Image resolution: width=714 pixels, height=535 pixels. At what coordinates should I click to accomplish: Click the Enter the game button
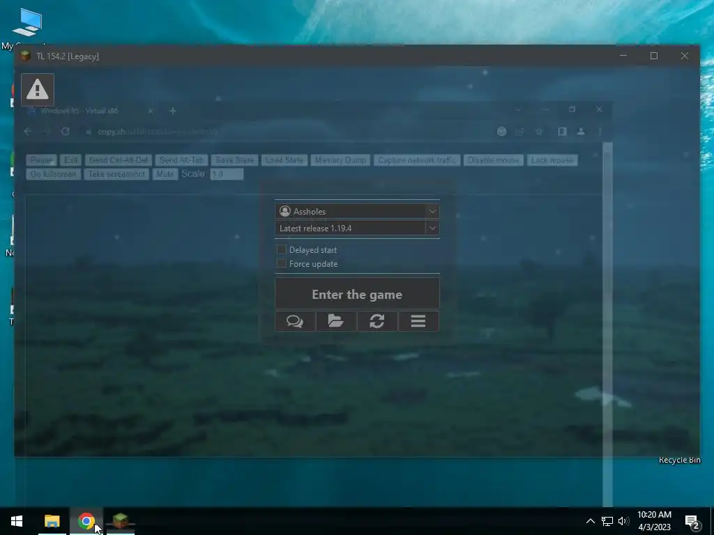click(357, 294)
